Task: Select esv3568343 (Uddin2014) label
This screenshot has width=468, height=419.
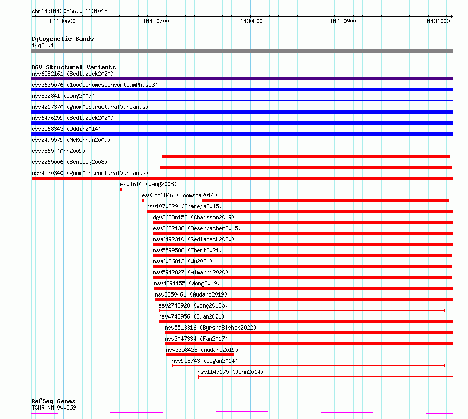Action: [x=66, y=129]
